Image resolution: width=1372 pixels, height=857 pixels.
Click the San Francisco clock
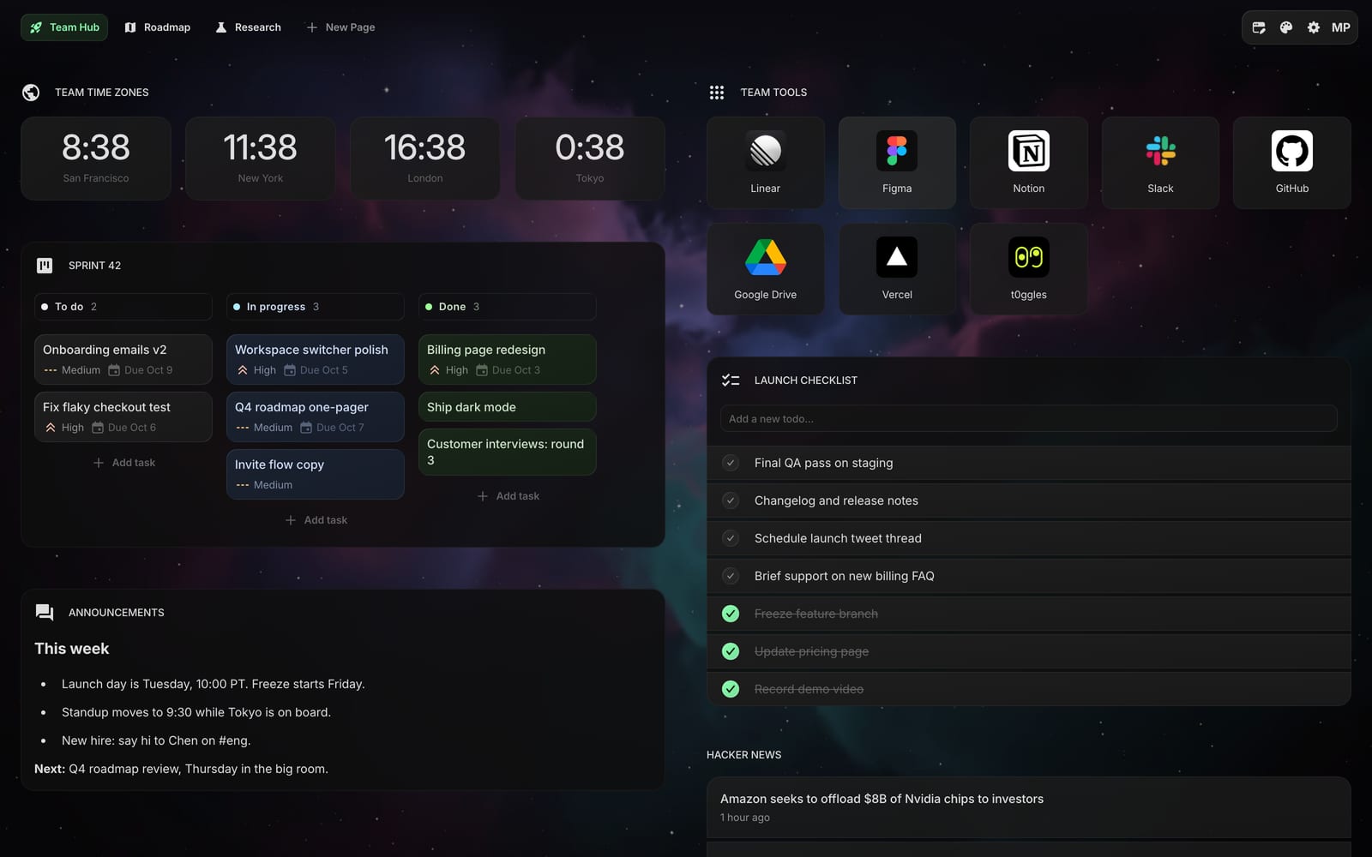point(96,159)
